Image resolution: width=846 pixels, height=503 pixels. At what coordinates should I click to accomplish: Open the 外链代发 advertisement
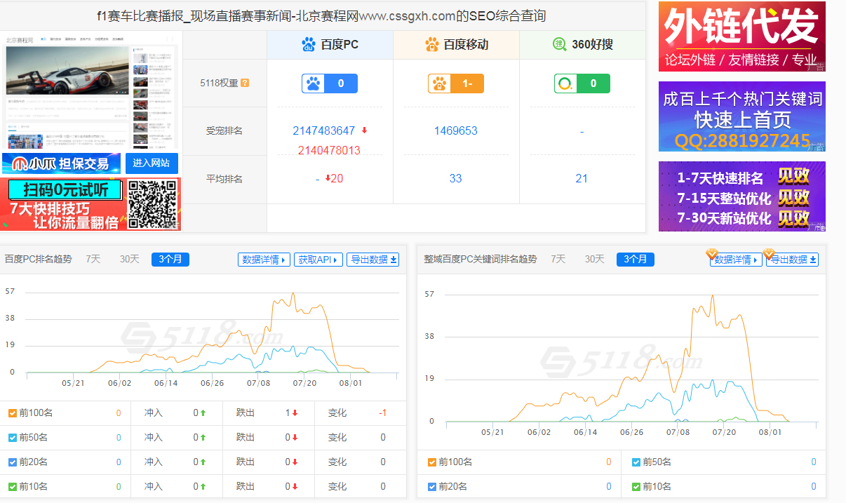click(x=742, y=36)
